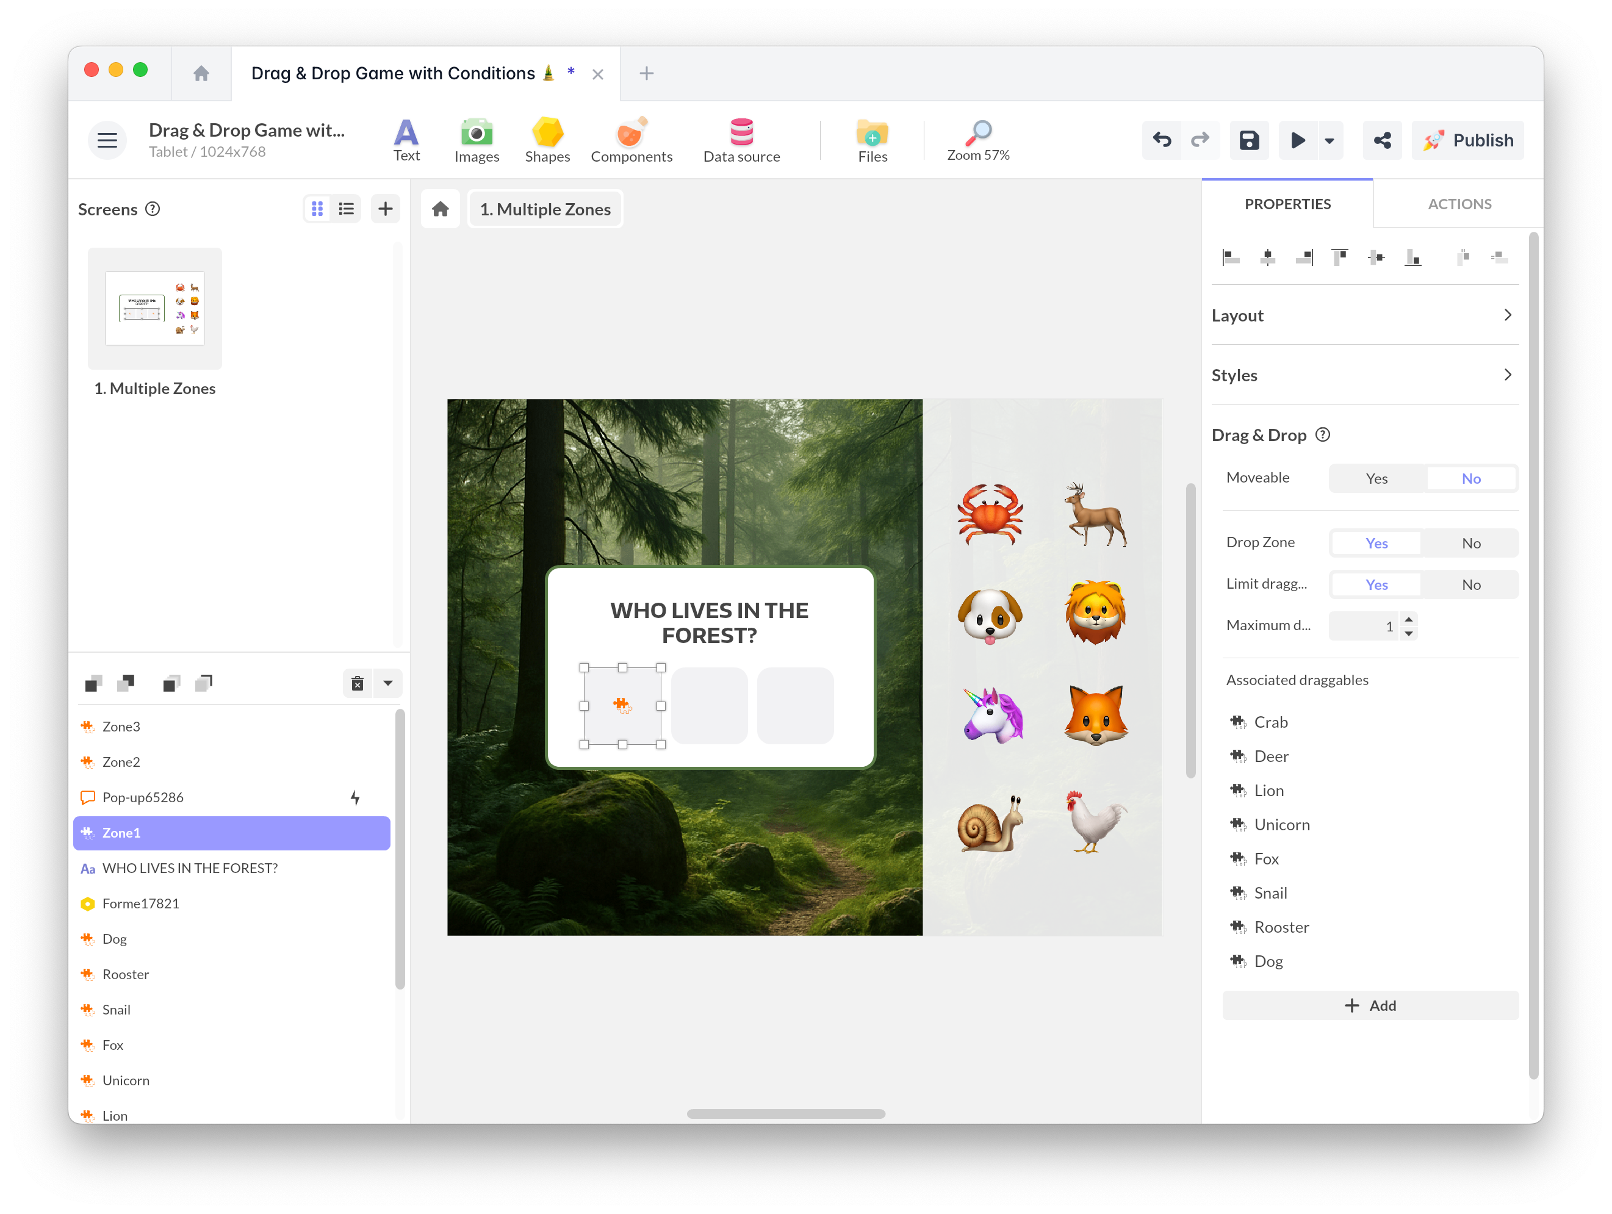Switch to the ACTIONS tab
Image resolution: width=1612 pixels, height=1214 pixels.
tap(1459, 204)
